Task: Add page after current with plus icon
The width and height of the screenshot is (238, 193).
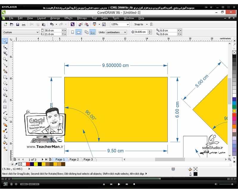Action: pos(50,159)
